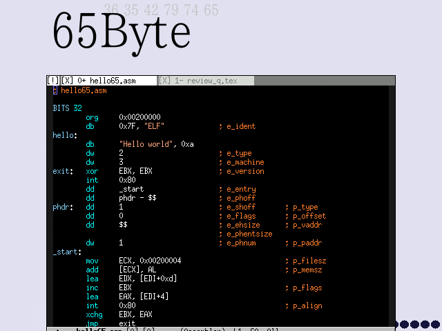
Task: Click the _start: label line
Action: point(67,252)
